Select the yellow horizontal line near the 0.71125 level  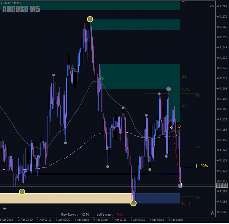(x=86, y=174)
